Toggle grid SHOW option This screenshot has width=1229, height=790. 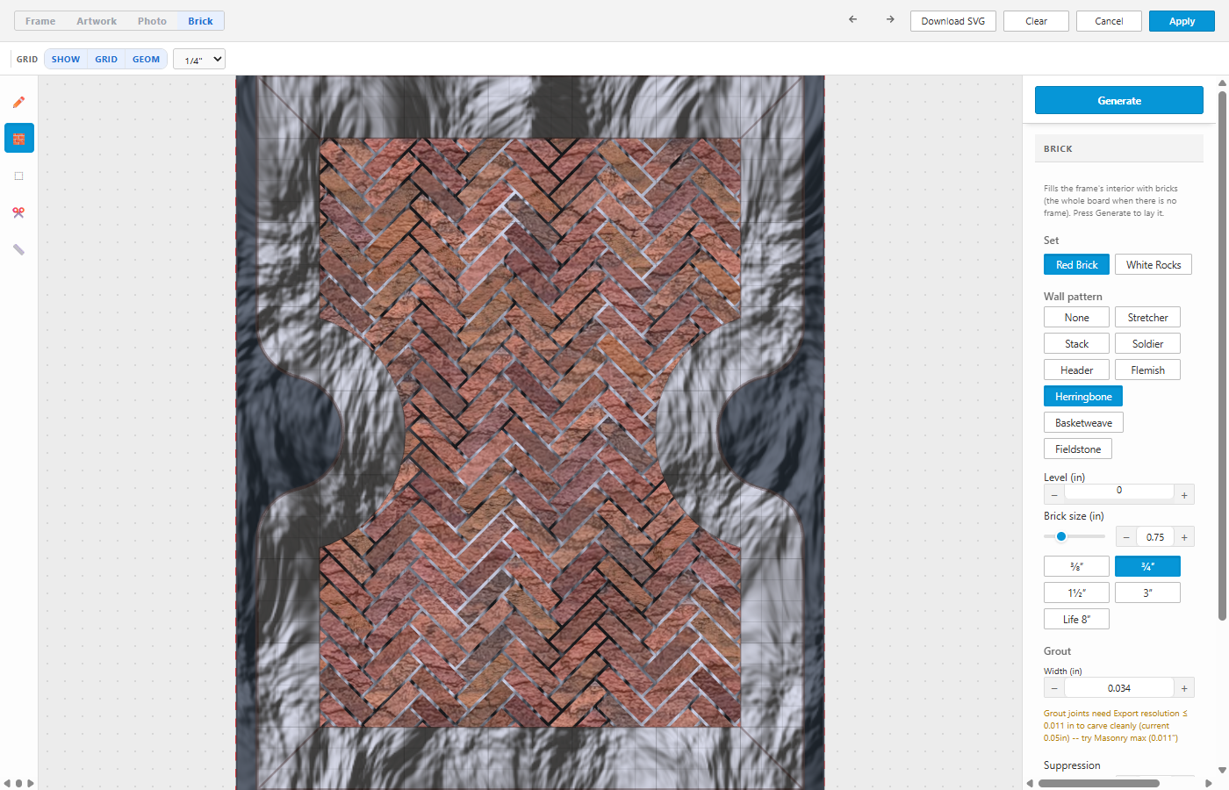(66, 60)
